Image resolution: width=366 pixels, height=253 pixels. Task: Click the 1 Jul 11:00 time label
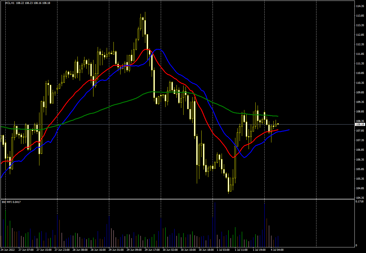tap(242, 250)
